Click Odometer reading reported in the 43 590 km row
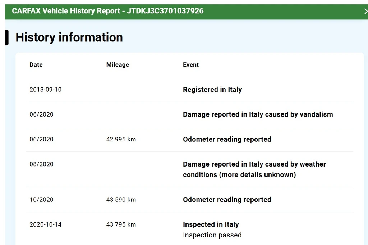The height and width of the screenshot is (245, 368). point(227,200)
